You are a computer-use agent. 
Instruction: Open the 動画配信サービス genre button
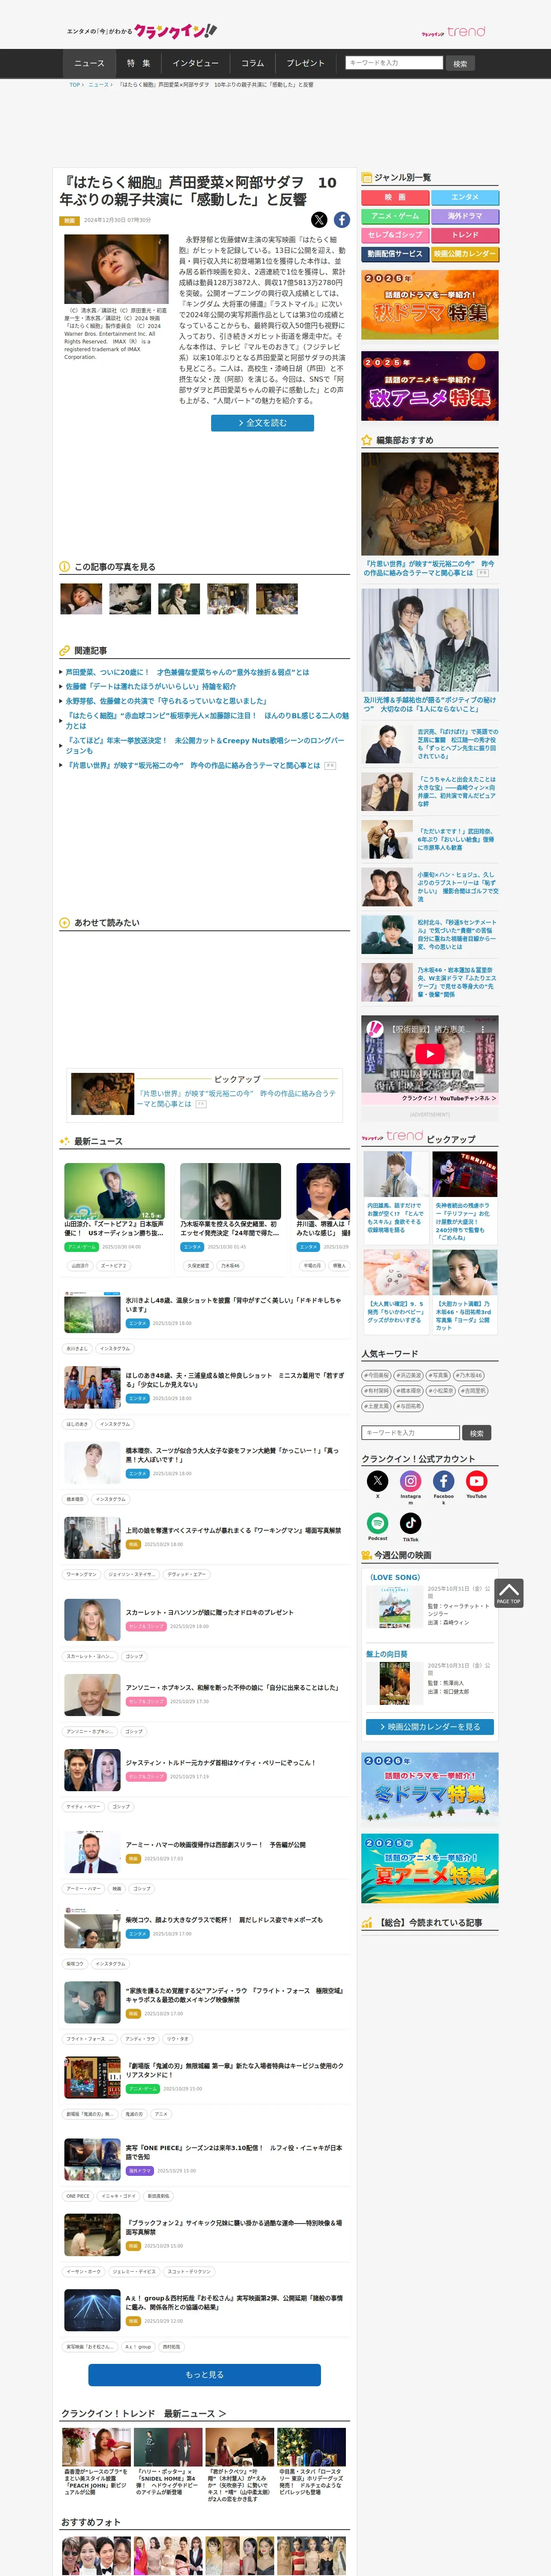395,254
